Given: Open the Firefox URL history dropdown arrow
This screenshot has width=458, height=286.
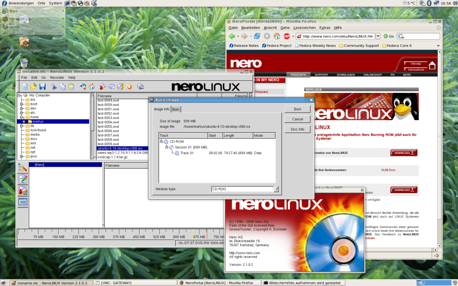Looking at the screenshot, I should click(x=377, y=36).
